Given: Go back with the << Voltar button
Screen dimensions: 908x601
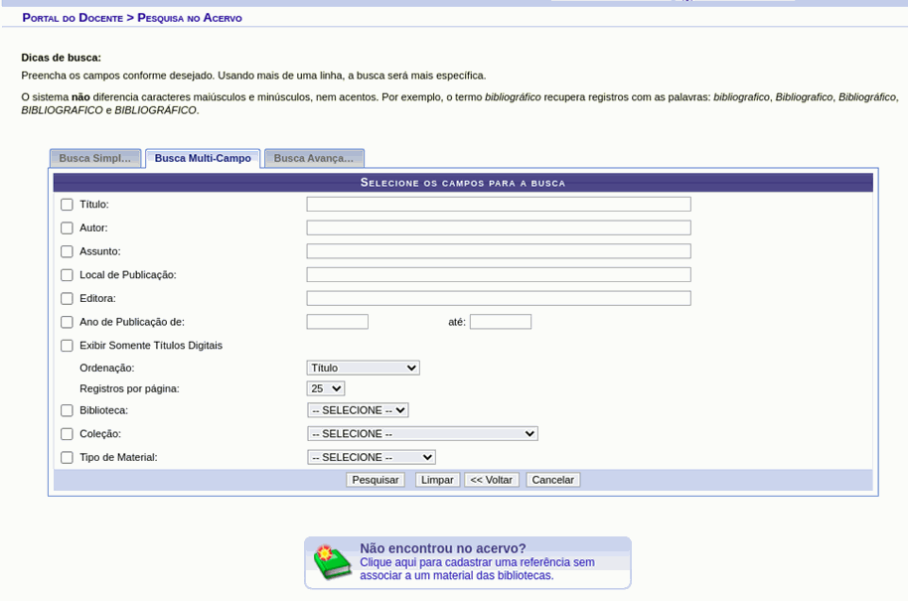Looking at the screenshot, I should [491, 480].
